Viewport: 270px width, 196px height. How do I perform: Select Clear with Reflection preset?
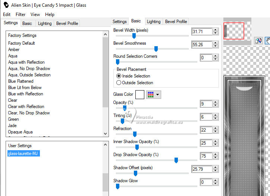[x=26, y=107]
